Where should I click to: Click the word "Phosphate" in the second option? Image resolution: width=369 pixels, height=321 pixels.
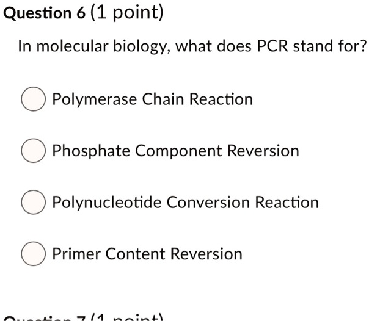(91, 151)
